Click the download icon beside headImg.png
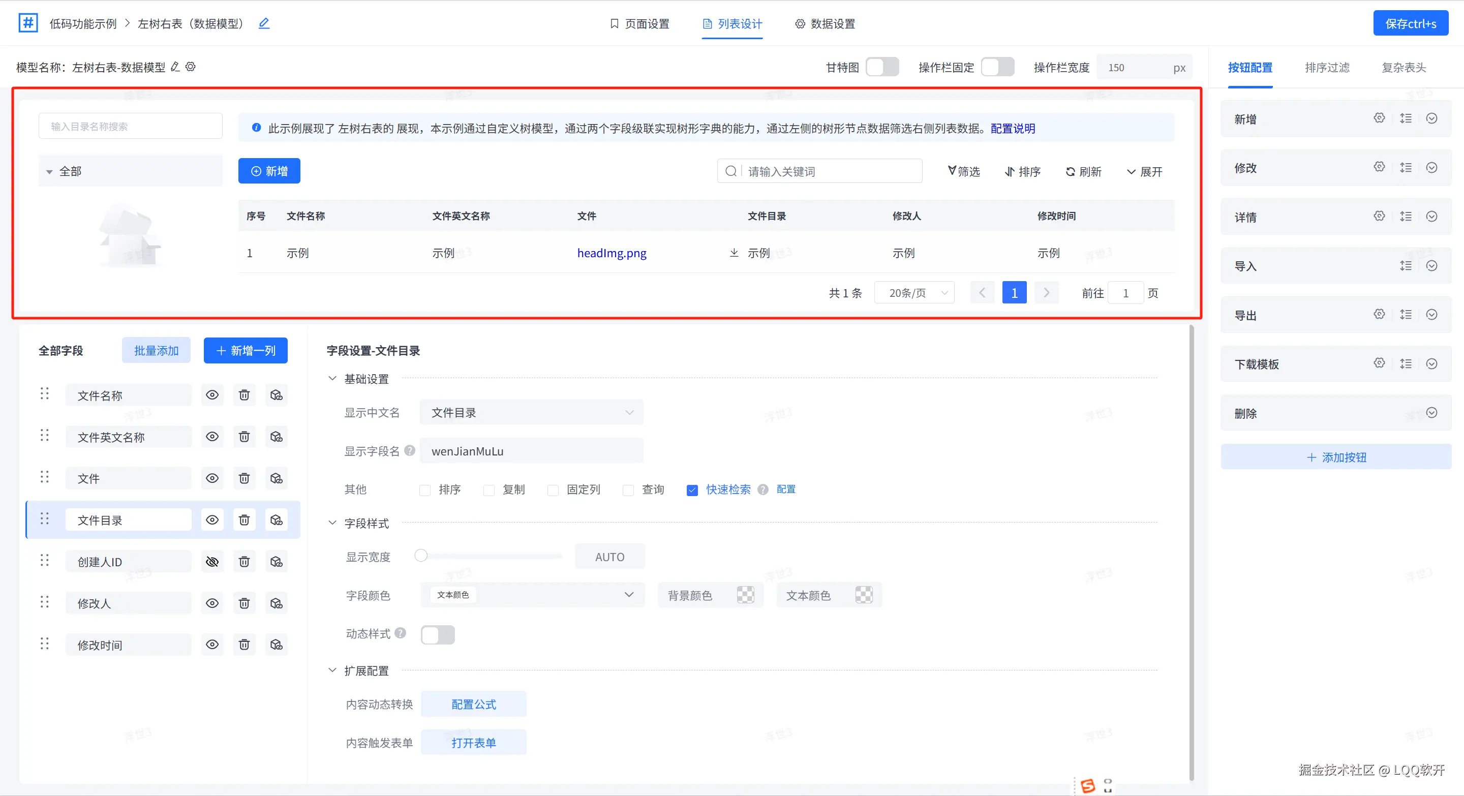This screenshot has width=1464, height=796. click(734, 253)
